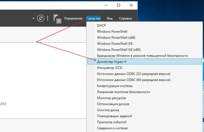The height and width of the screenshot is (132, 204).
Task: Close the Server Manager window
Action: coord(131,5)
